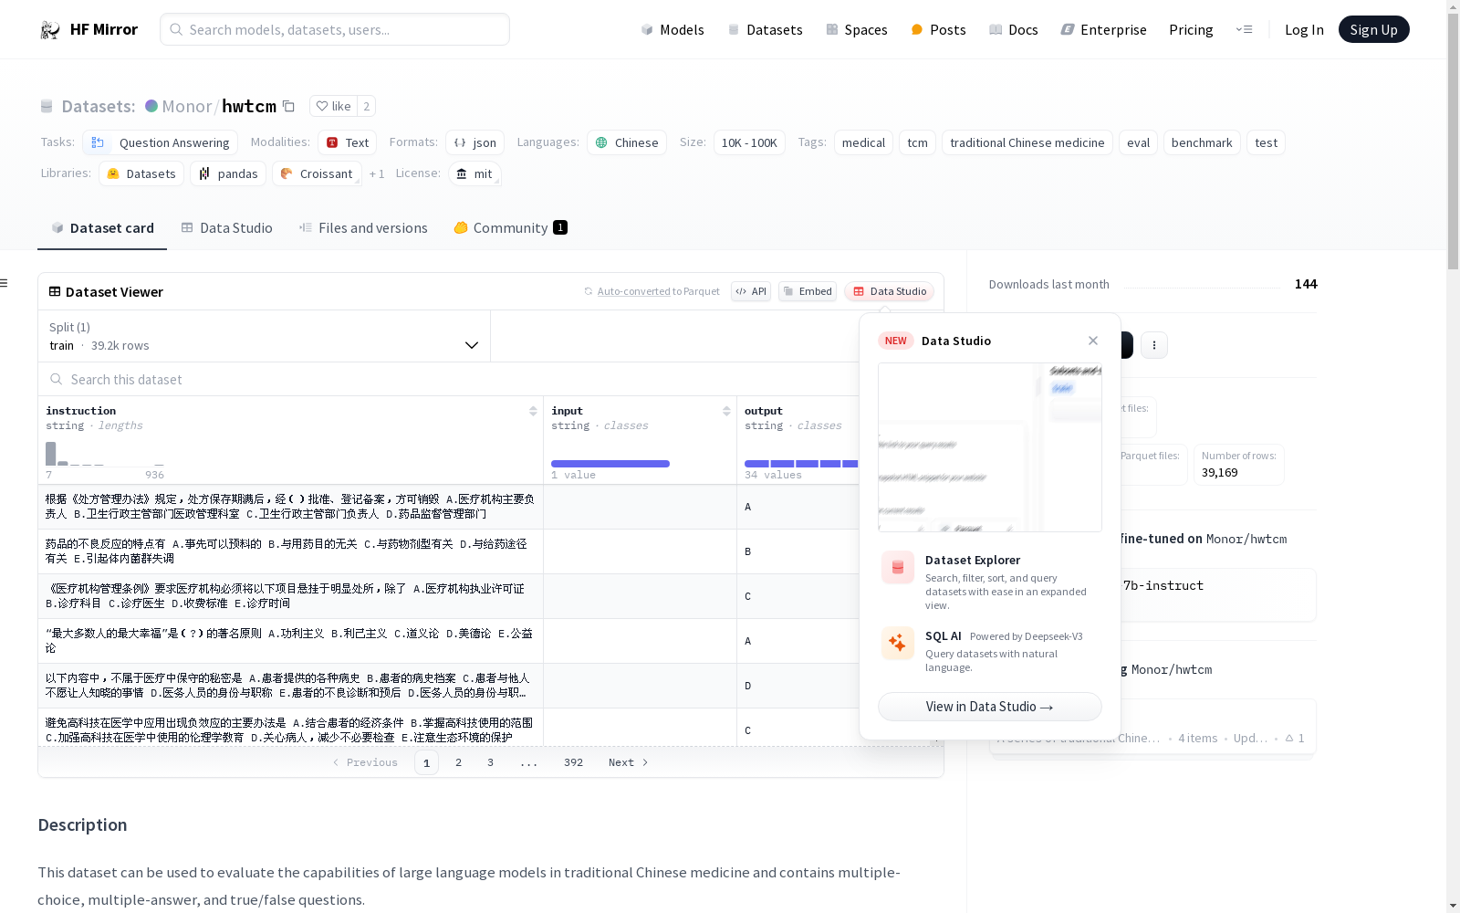Click output cell B in the table

pos(798,551)
